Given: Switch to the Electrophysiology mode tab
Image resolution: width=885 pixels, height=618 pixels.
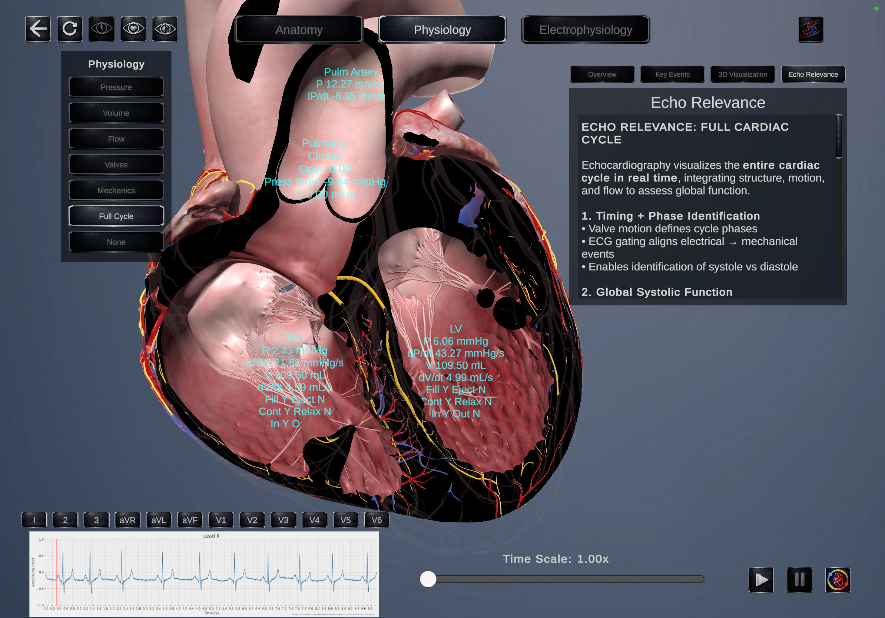Looking at the screenshot, I should coord(586,30).
